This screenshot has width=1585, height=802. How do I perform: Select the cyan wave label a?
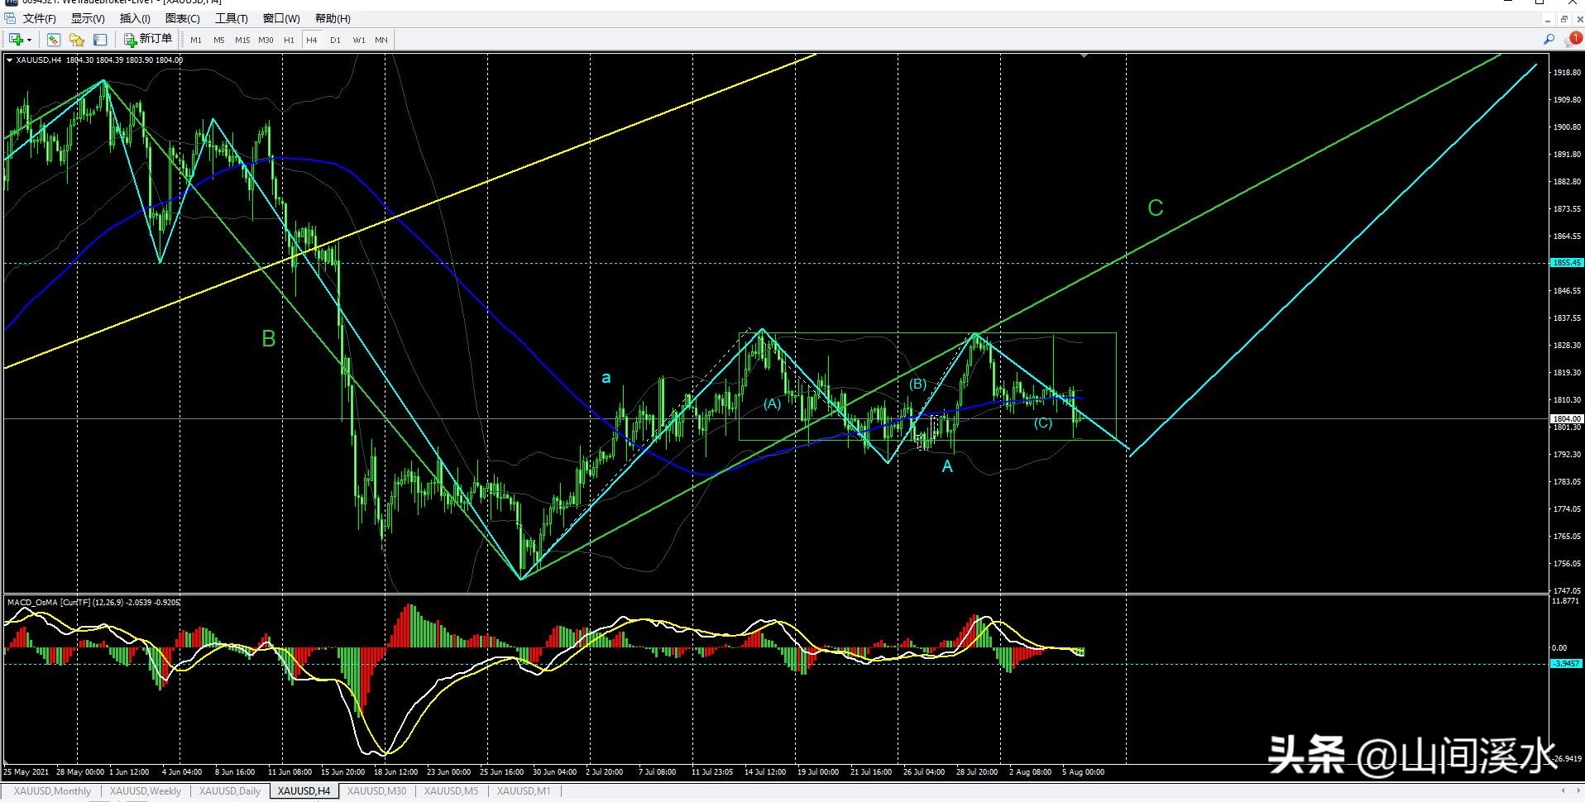(x=606, y=378)
